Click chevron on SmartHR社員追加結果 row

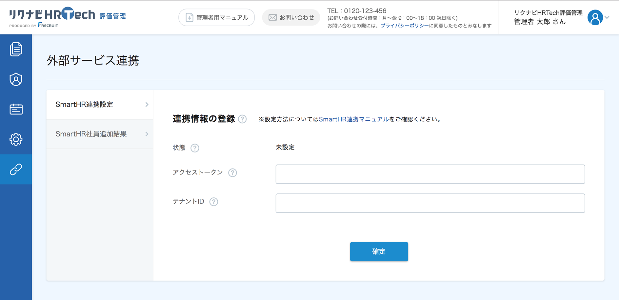[147, 134]
